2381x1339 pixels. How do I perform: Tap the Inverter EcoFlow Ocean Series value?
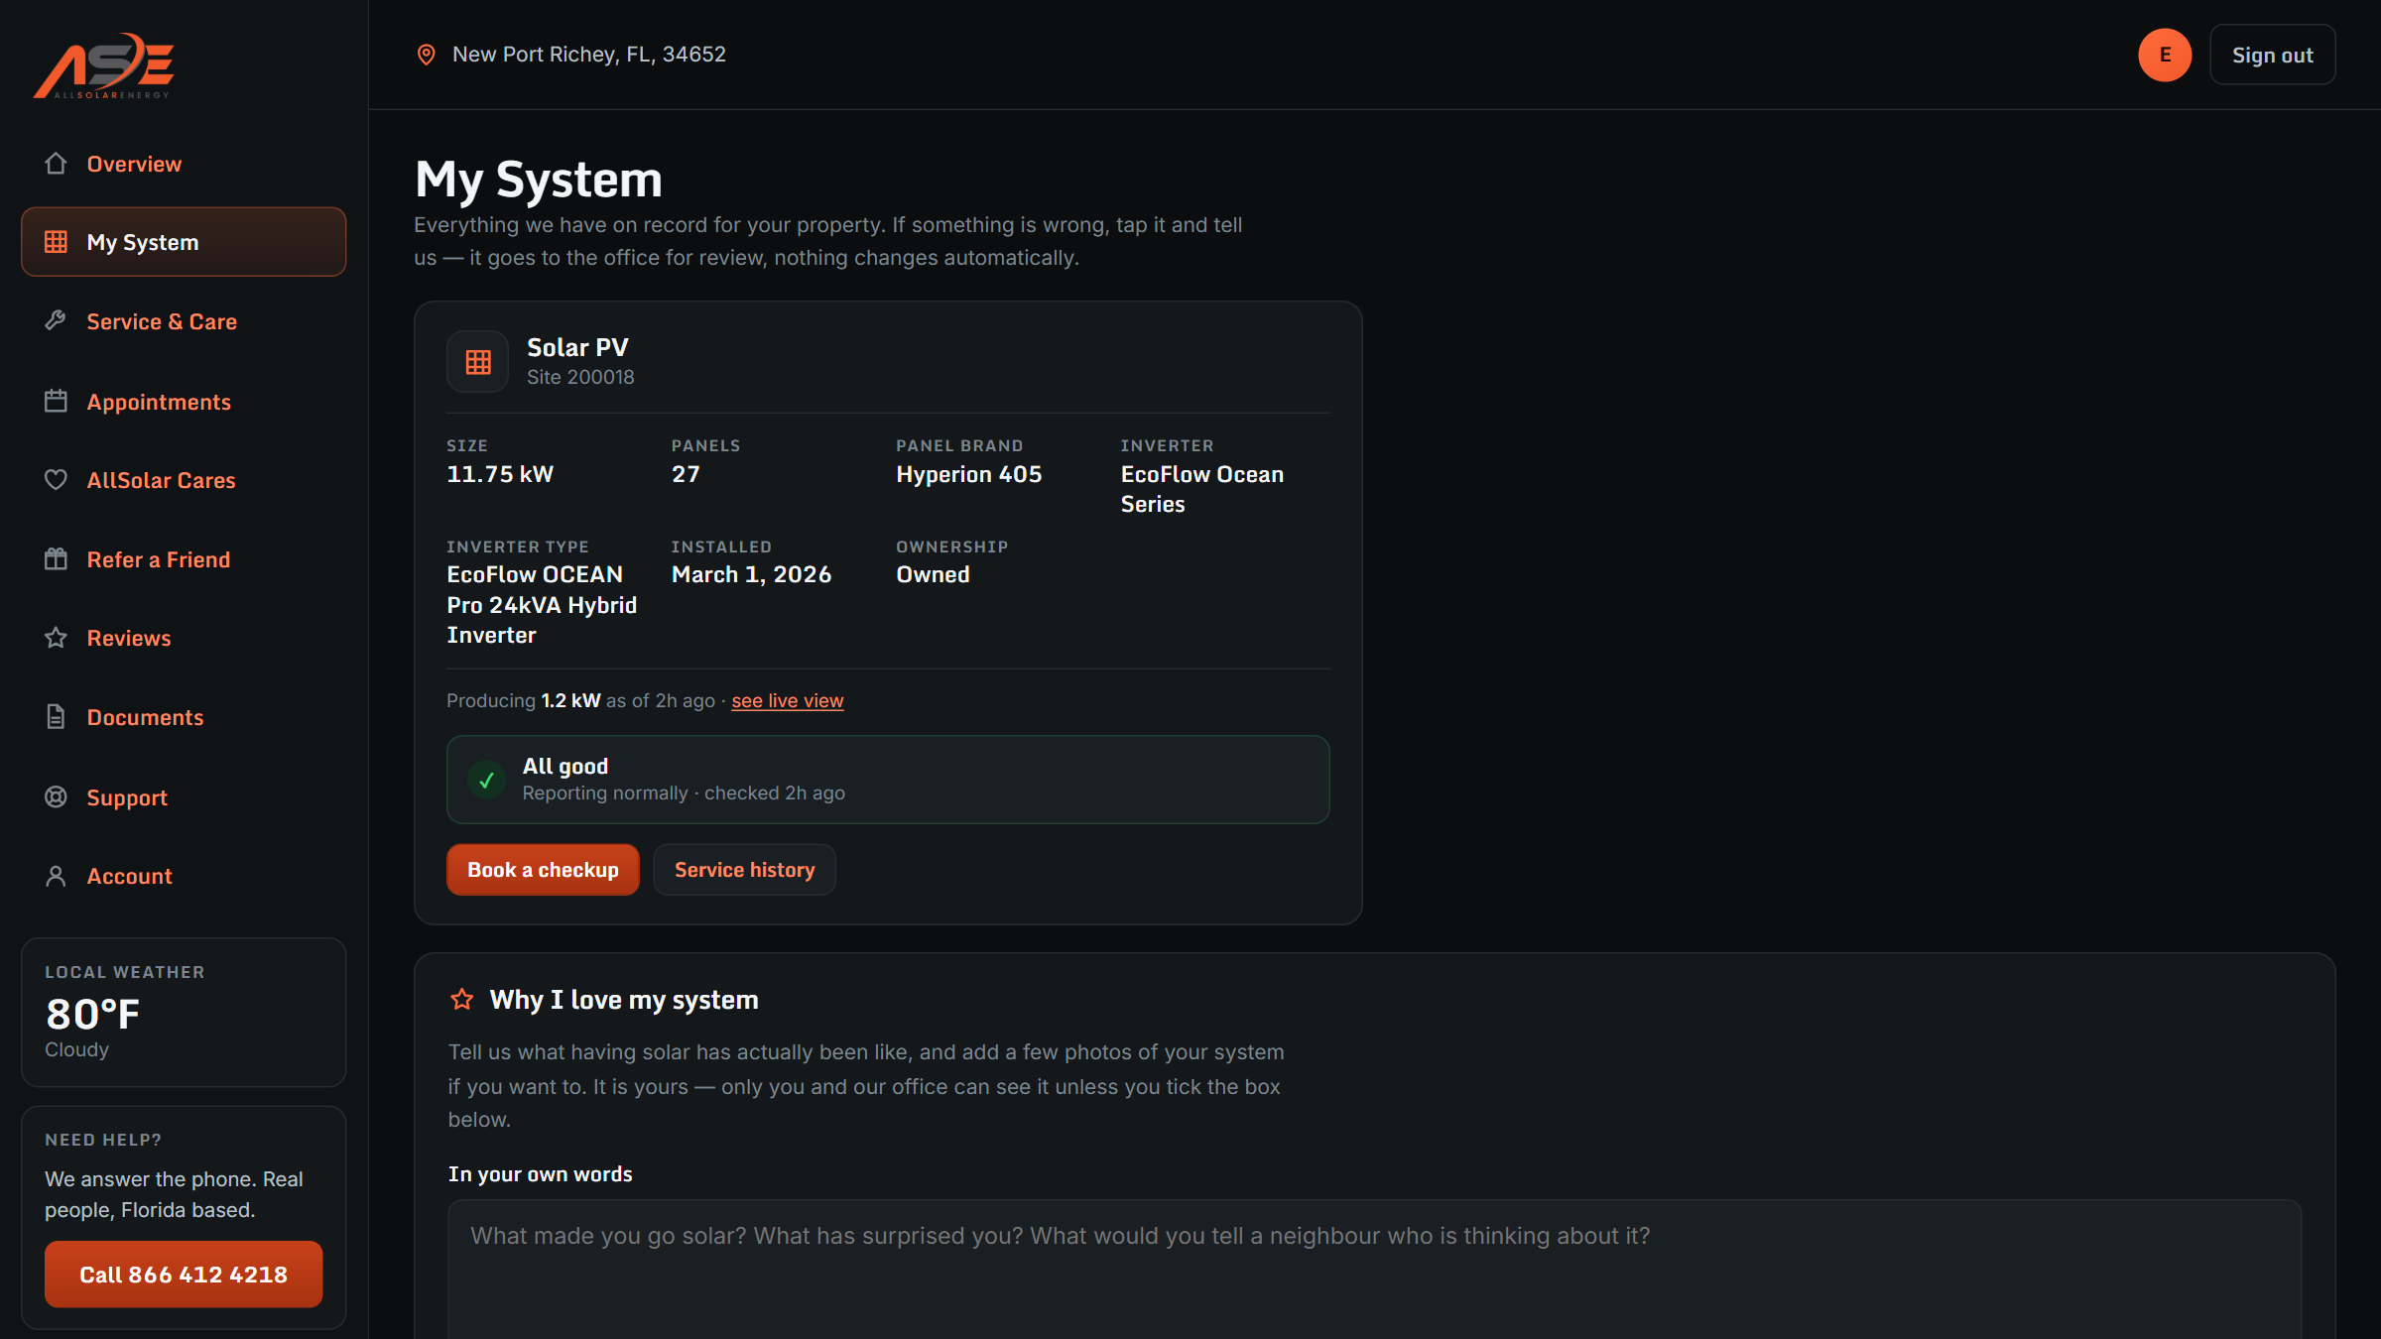[x=1201, y=489]
